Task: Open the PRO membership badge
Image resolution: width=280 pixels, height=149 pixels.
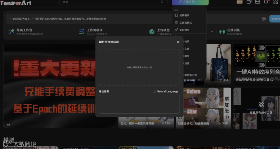Action: pyautogui.click(x=240, y=2)
